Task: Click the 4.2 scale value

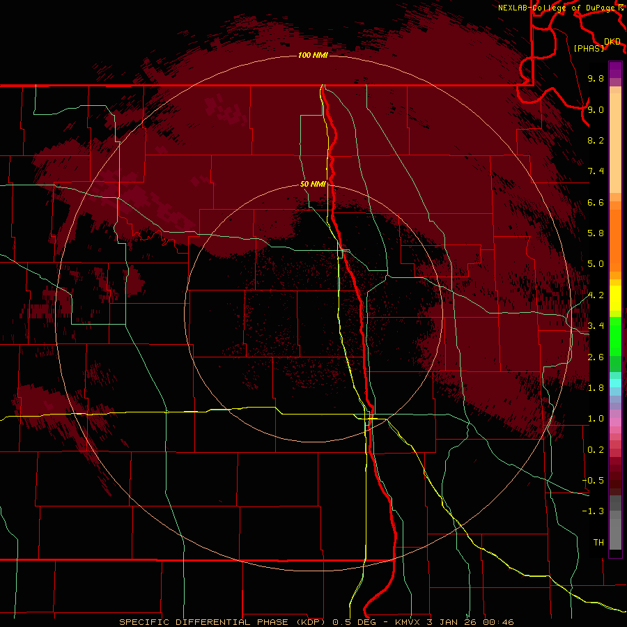Action: [x=596, y=295]
